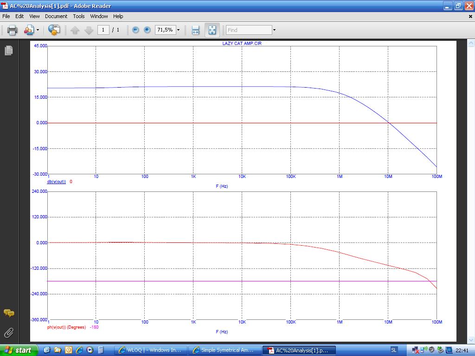Click the Find search text box

[249, 30]
